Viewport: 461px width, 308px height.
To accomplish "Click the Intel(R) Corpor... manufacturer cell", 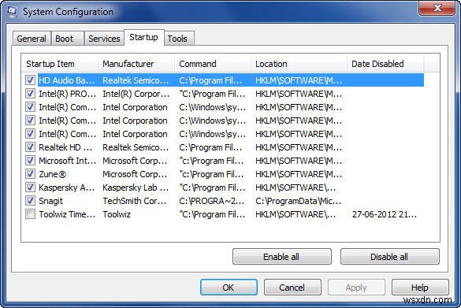I will (136, 94).
